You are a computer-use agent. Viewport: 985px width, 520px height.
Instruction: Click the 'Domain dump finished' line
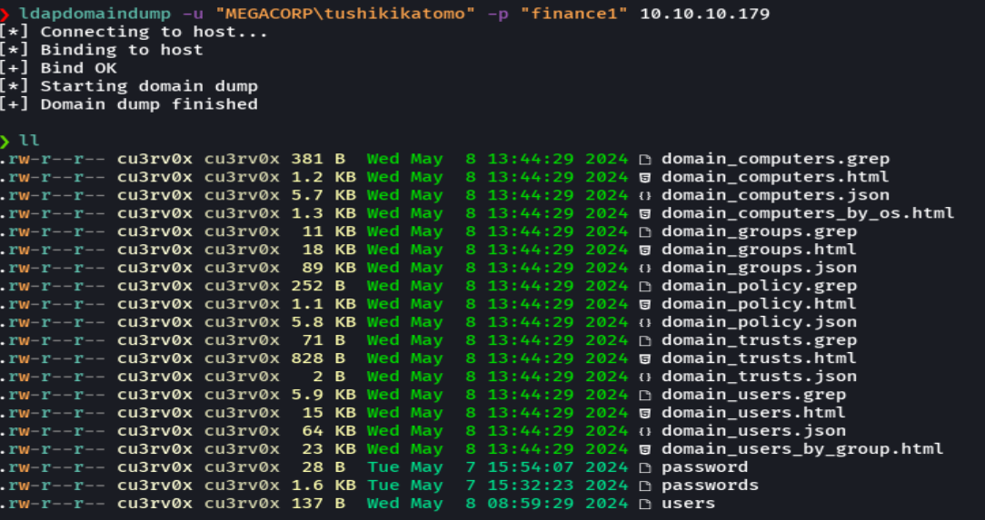pos(129,104)
